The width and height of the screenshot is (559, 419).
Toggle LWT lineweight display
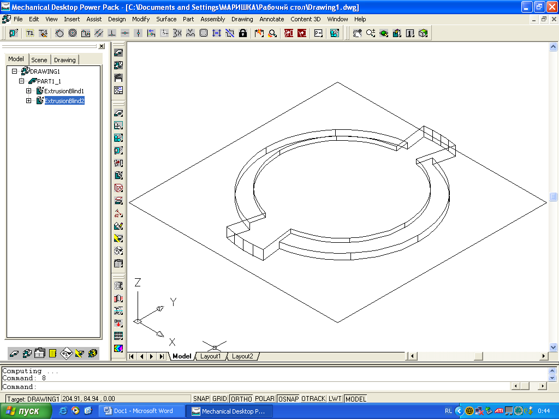tap(335, 399)
